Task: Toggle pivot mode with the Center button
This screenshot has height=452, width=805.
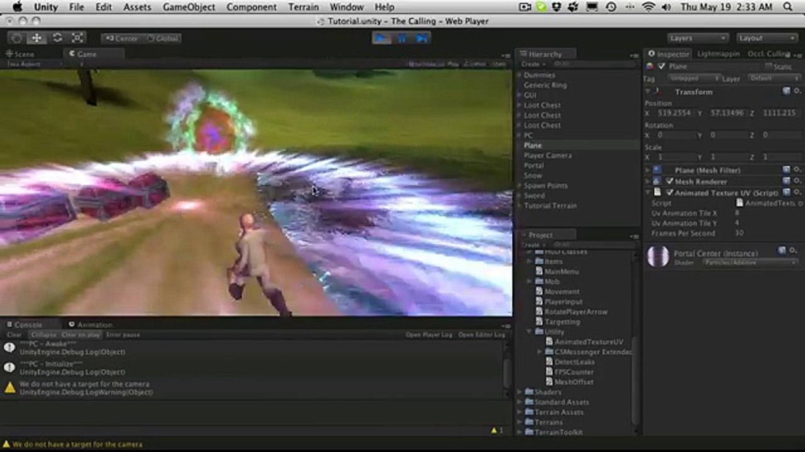Action: (121, 38)
